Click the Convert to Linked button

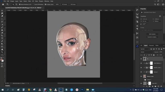pos(152,37)
